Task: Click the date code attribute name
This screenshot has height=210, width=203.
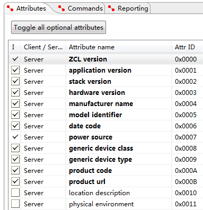Action: coord(85,126)
